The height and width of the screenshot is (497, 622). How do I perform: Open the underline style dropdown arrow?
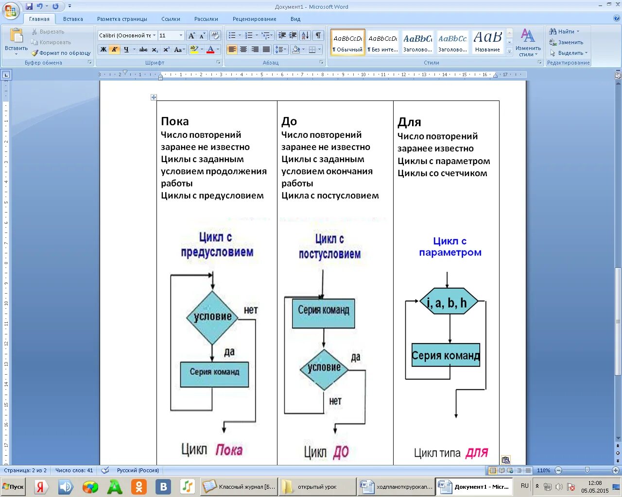point(134,50)
